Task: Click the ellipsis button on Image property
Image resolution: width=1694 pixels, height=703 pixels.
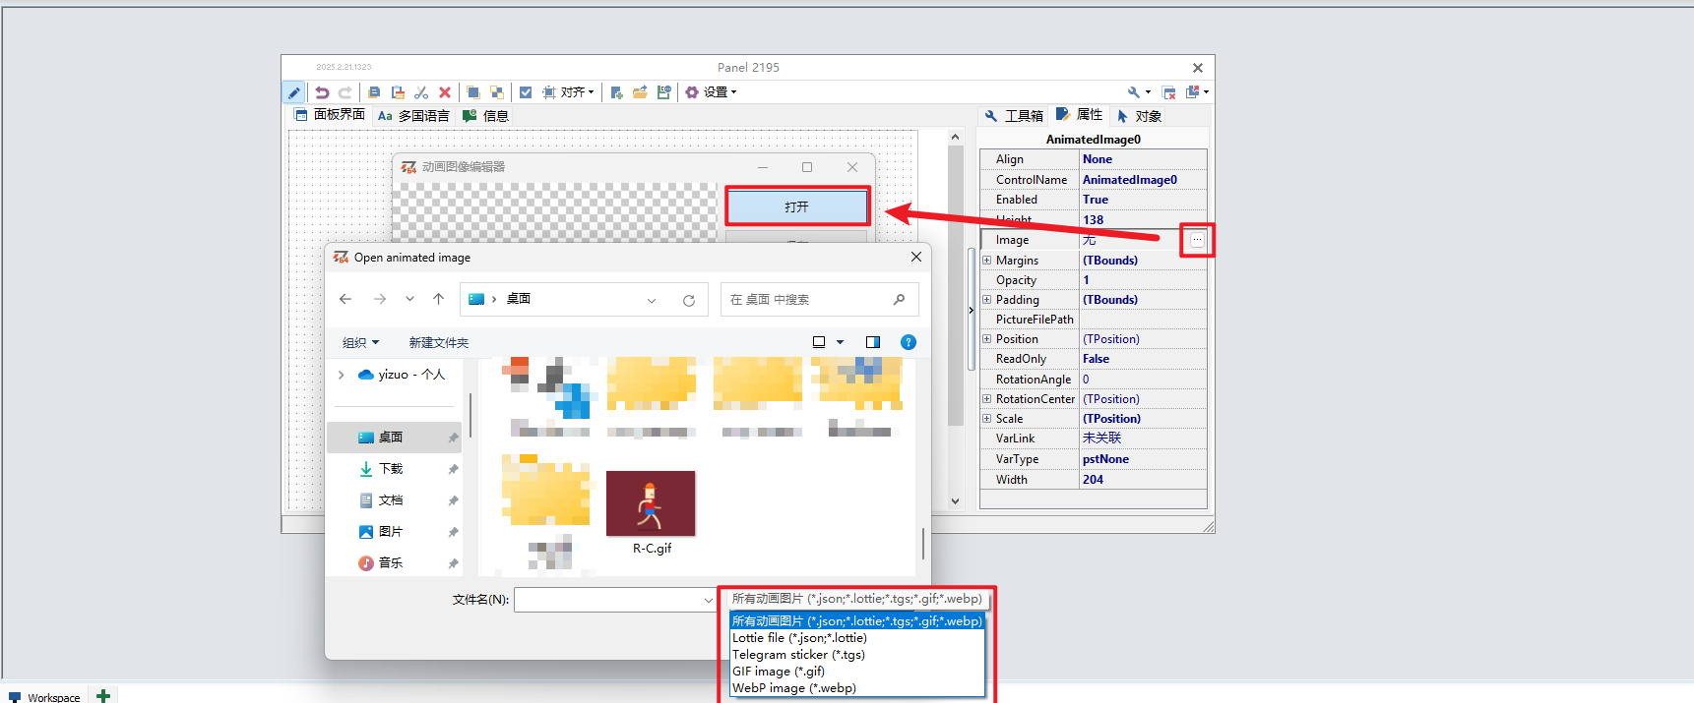Action: click(x=1197, y=240)
